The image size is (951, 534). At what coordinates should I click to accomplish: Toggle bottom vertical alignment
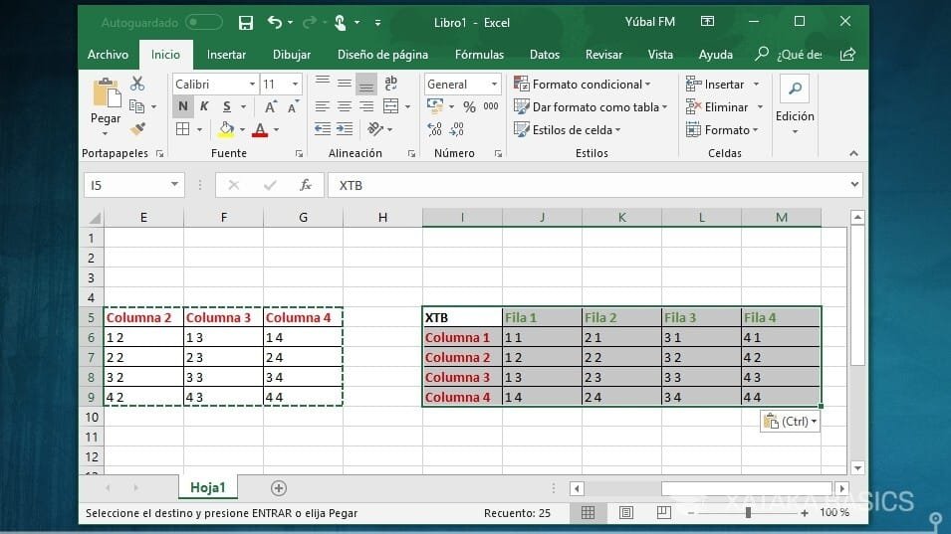[x=366, y=84]
